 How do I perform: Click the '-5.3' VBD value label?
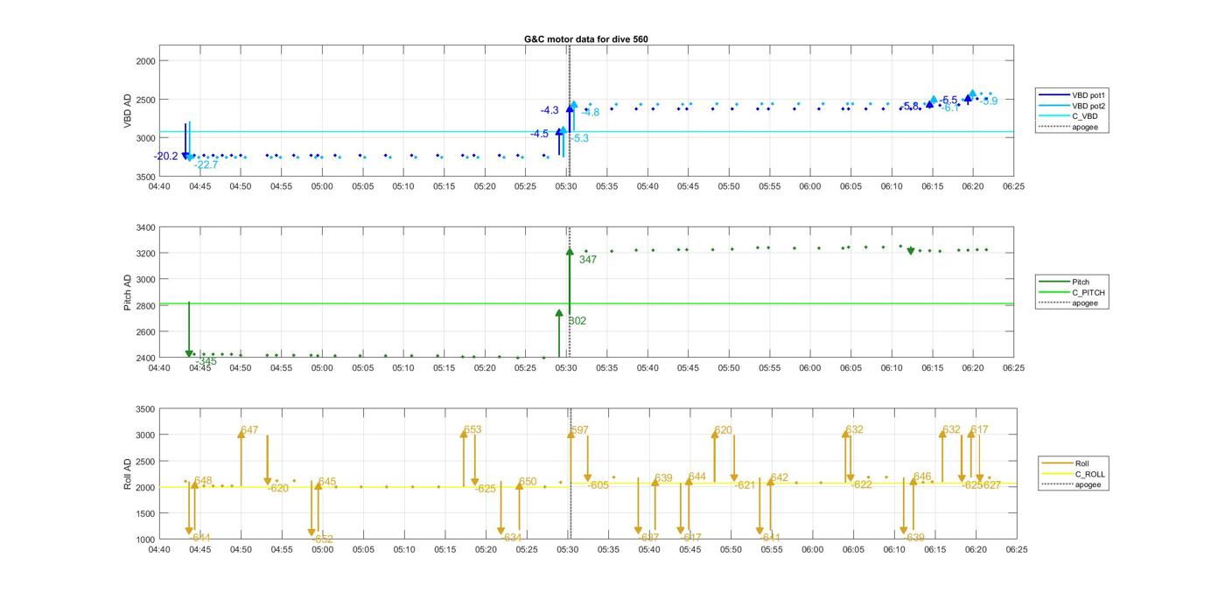coord(579,138)
